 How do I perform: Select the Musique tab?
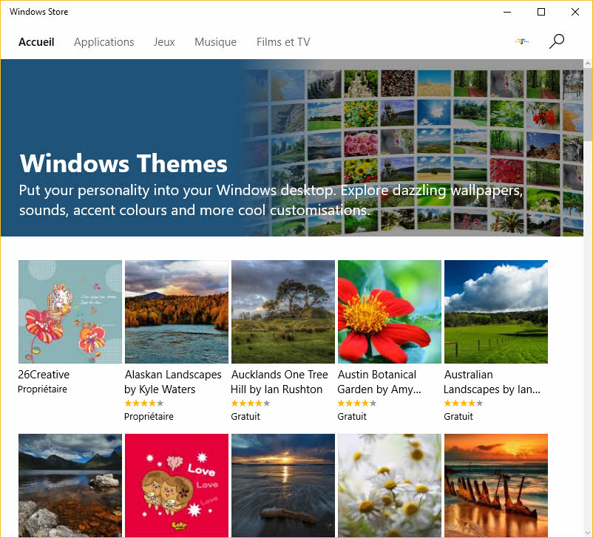click(216, 42)
